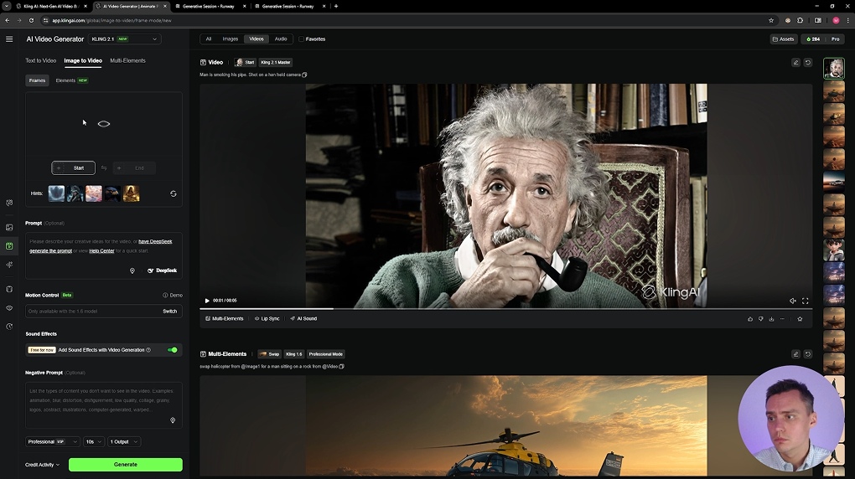
Task: Click Lip Sync under the video
Action: point(267,319)
